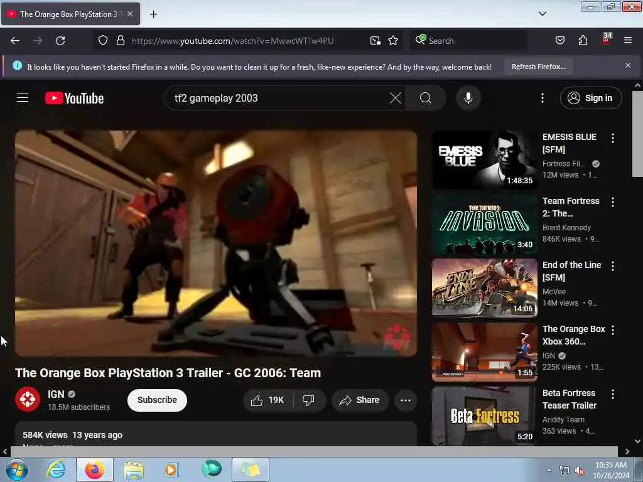The height and width of the screenshot is (482, 643).
Task: Click the Aridity Team channel name
Action: pos(563,419)
